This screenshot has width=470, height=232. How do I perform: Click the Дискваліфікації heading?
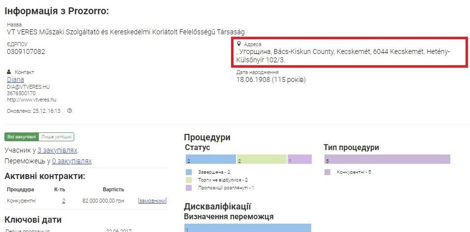click(218, 206)
